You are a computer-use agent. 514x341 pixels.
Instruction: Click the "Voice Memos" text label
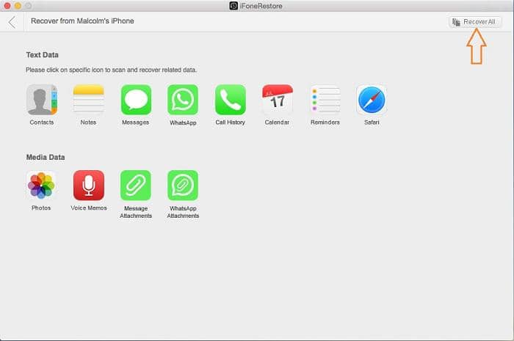89,208
